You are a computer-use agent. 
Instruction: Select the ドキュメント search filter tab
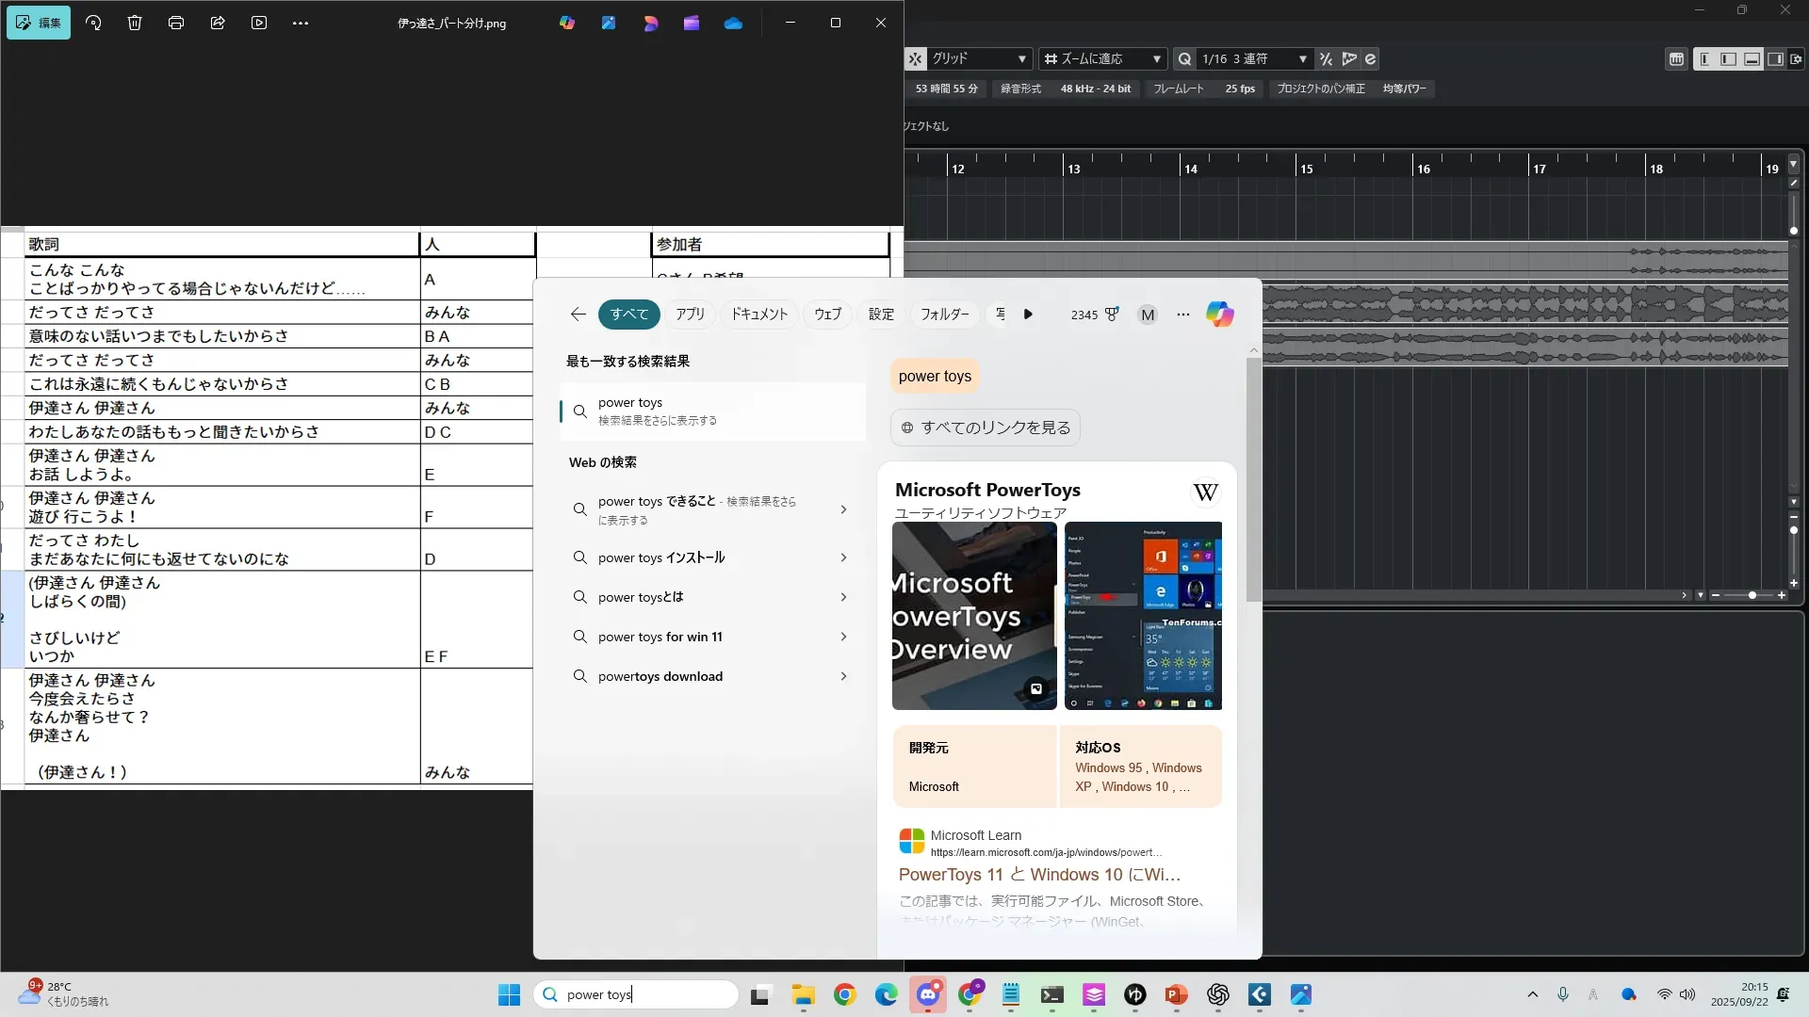(x=759, y=315)
